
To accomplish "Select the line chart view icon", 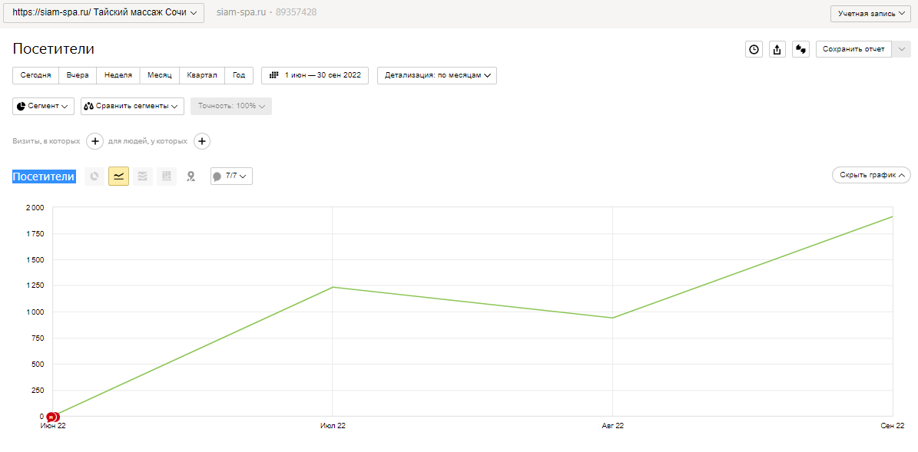I will click(118, 177).
